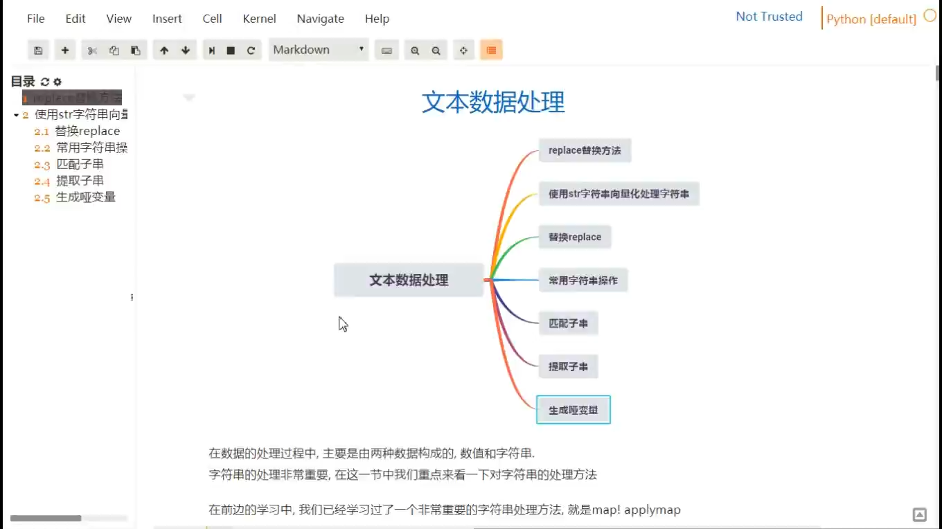Click the replace替换方法 mind map node
The height and width of the screenshot is (529, 942).
[x=585, y=150]
